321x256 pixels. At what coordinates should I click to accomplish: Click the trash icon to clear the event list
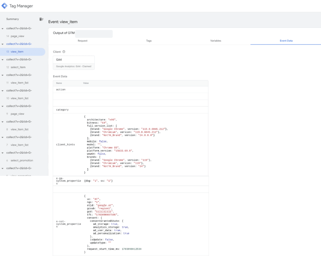pyautogui.click(x=41, y=19)
